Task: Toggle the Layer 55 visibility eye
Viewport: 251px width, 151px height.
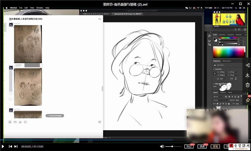Action: click(214, 108)
